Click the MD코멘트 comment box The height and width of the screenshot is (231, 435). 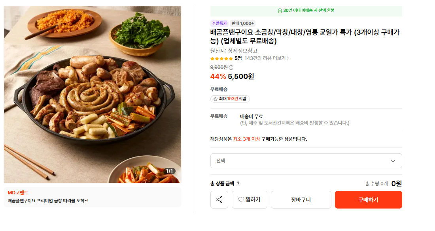coord(93,197)
